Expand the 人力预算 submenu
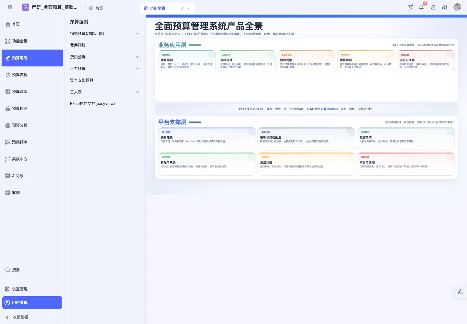 (x=105, y=69)
